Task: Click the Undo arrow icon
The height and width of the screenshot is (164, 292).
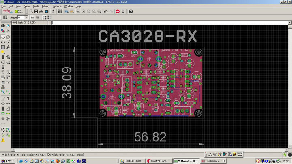Action: [x=106, y=11]
